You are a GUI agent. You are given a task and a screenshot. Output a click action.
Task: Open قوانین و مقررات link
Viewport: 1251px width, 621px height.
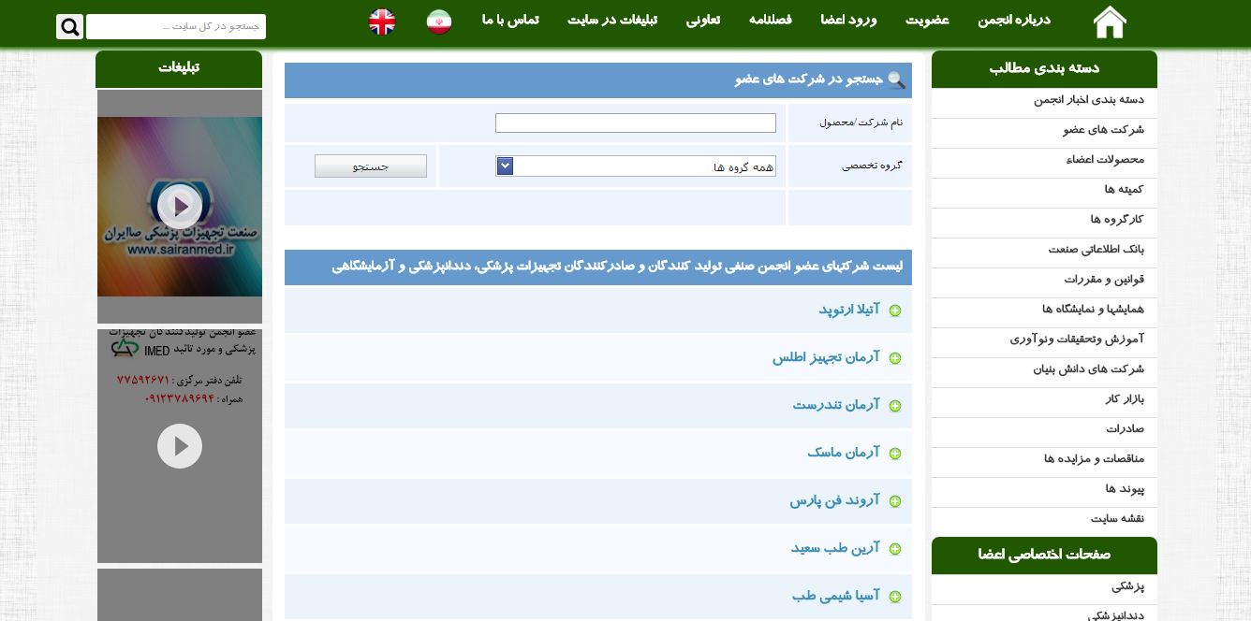(x=1104, y=280)
